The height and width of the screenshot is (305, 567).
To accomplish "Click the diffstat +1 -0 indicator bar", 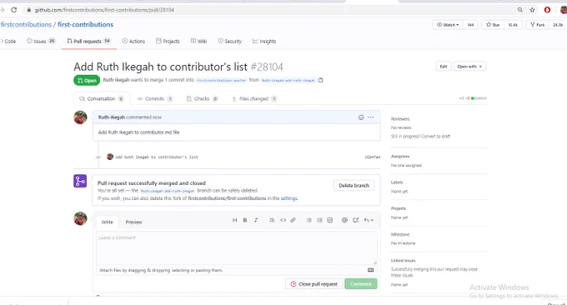I will [x=473, y=98].
